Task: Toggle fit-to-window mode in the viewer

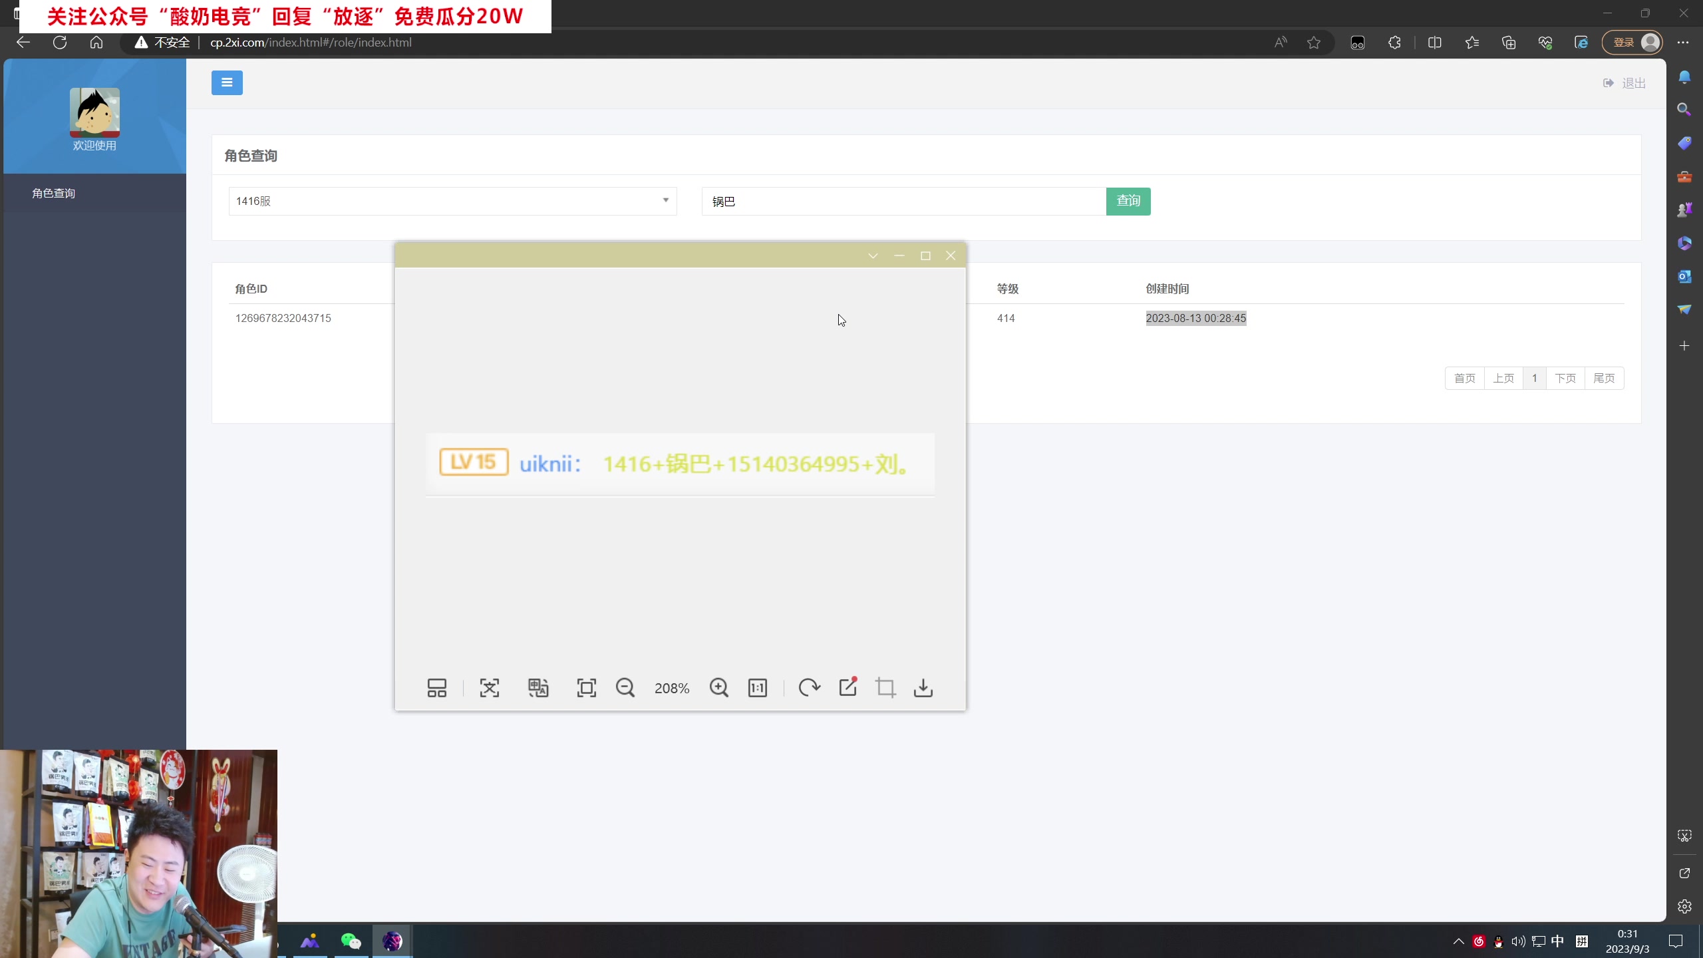Action: point(585,688)
